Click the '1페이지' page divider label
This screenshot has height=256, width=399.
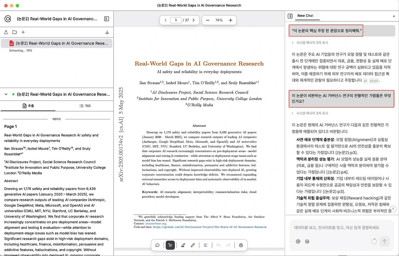point(57,119)
